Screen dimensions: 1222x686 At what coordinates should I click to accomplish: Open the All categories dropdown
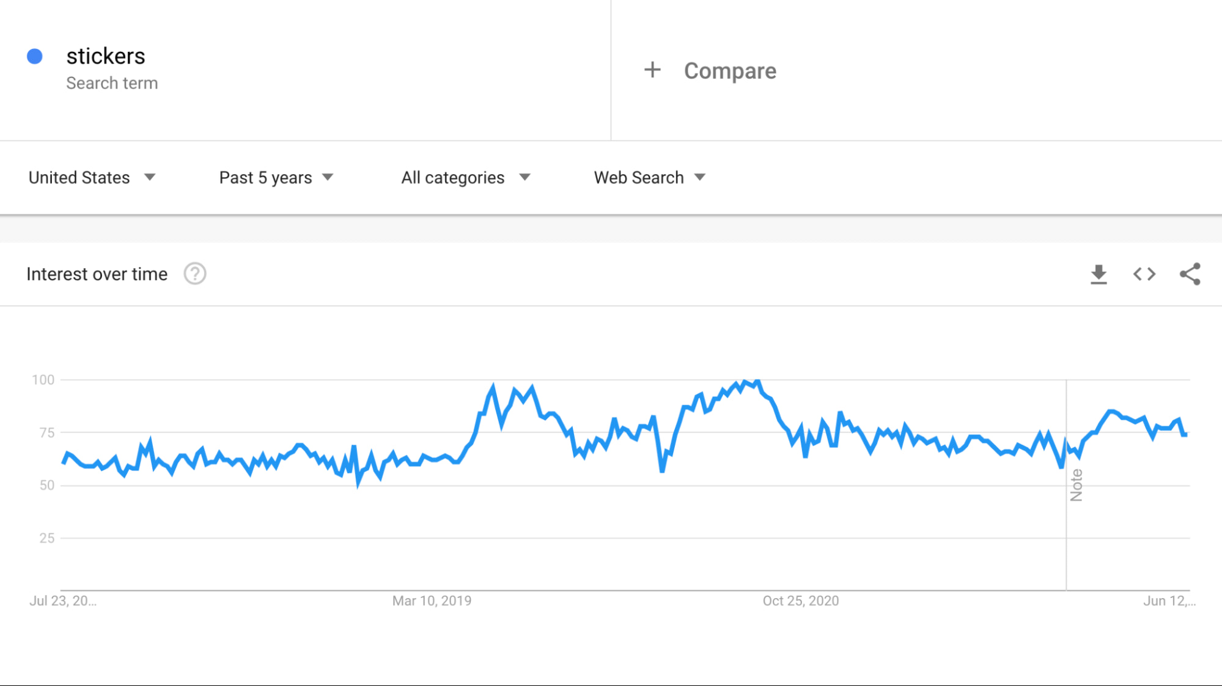466,178
